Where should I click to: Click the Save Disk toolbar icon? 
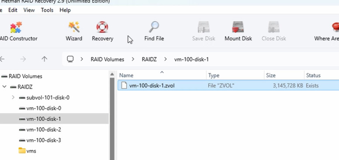pyautogui.click(x=204, y=27)
